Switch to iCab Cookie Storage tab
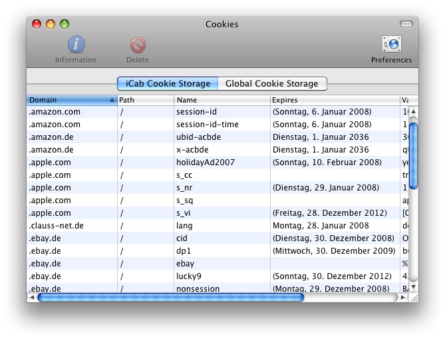This screenshot has height=339, width=445. click(x=168, y=84)
